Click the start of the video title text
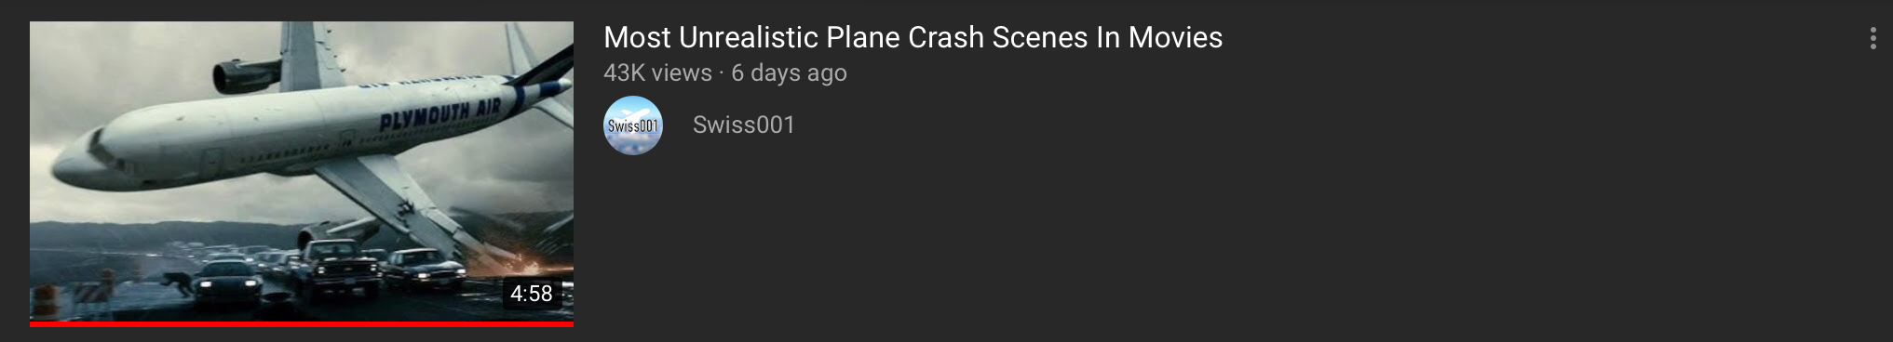Image resolution: width=1893 pixels, height=342 pixels. point(638,37)
